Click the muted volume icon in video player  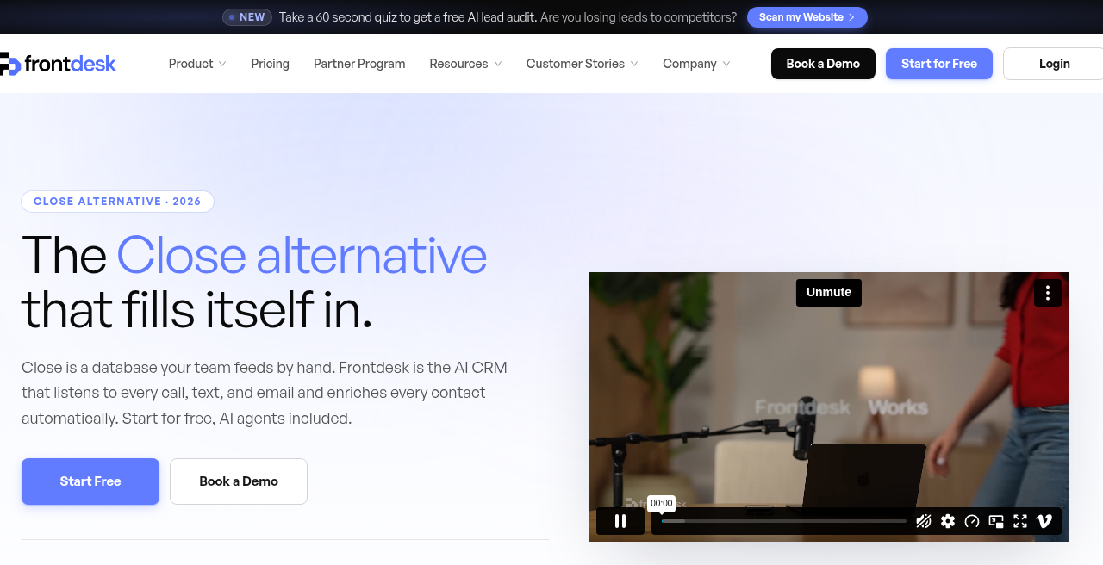click(x=924, y=521)
